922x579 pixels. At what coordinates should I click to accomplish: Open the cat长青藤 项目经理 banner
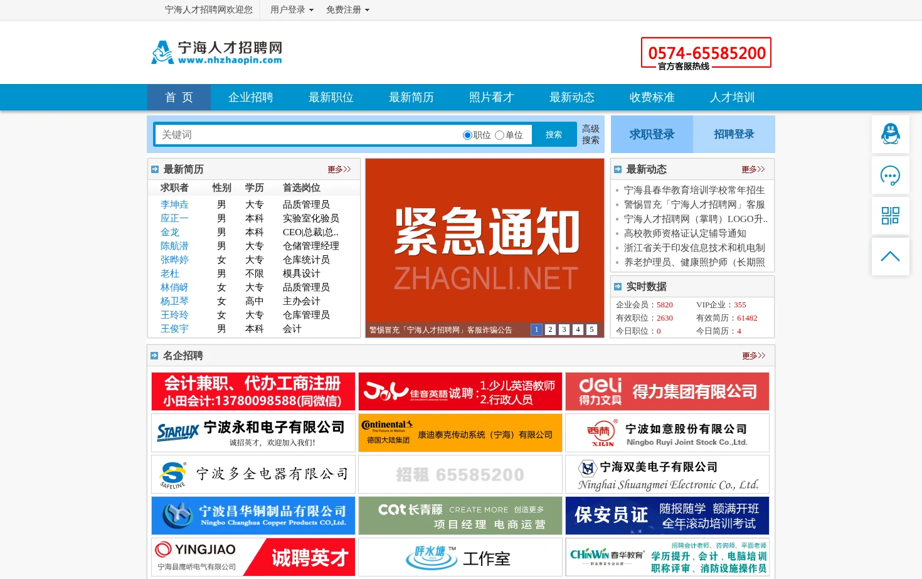[460, 516]
